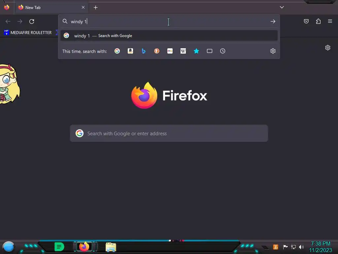
Task: Search this time with Google icon
Action: tap(117, 51)
